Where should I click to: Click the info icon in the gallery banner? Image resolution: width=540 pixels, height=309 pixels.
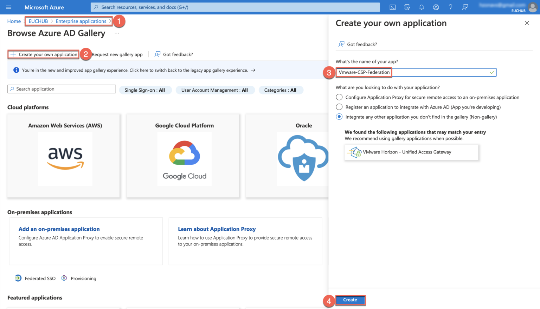[16, 70]
